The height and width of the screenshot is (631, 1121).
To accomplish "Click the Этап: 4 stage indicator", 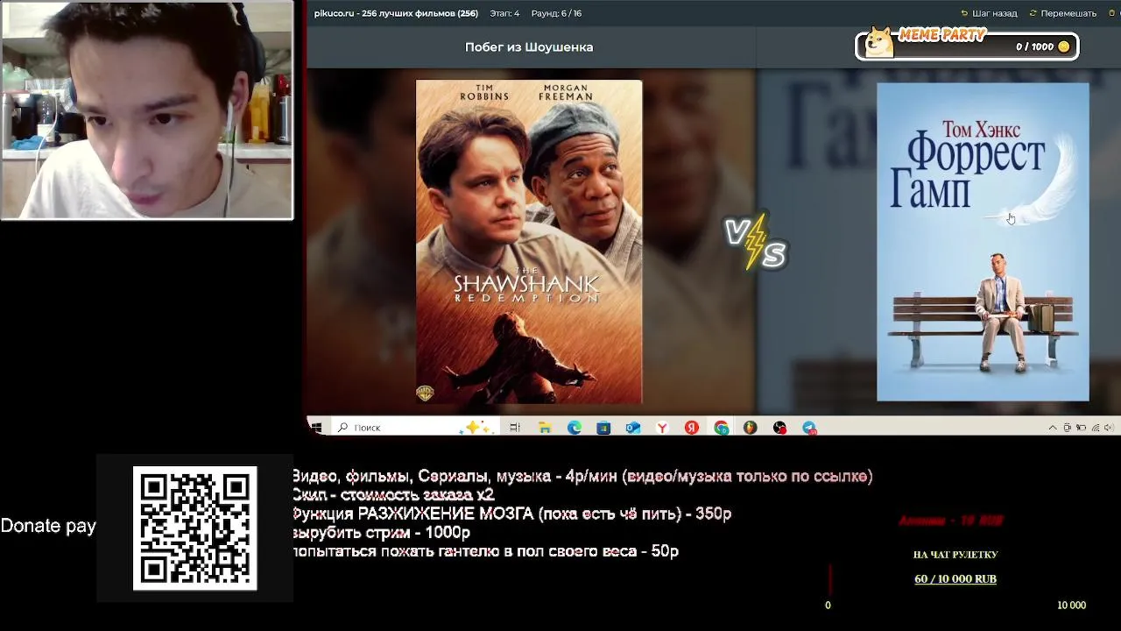I will [504, 13].
